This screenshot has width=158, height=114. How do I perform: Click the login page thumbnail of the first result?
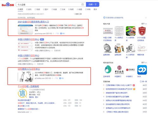coord(25,29)
